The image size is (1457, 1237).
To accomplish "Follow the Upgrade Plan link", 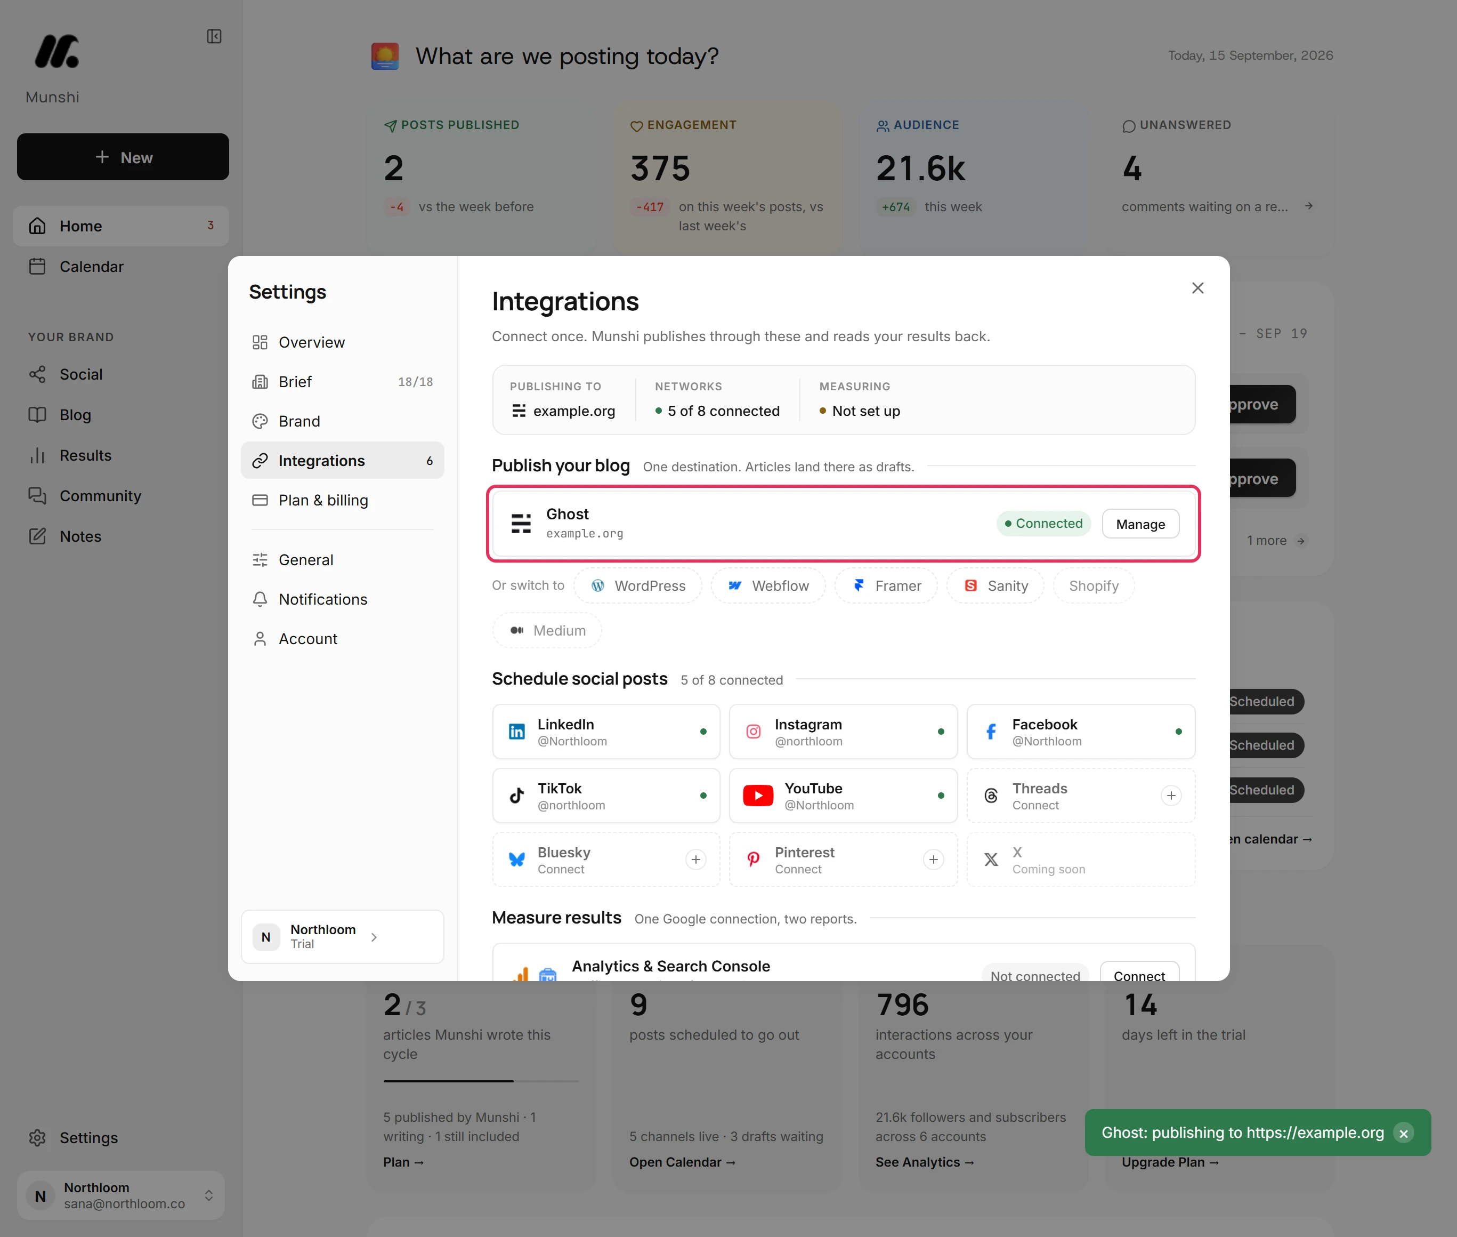I will tap(1170, 1163).
